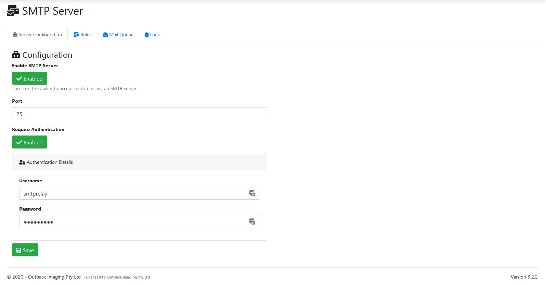Save the SMTP configuration

[25, 250]
